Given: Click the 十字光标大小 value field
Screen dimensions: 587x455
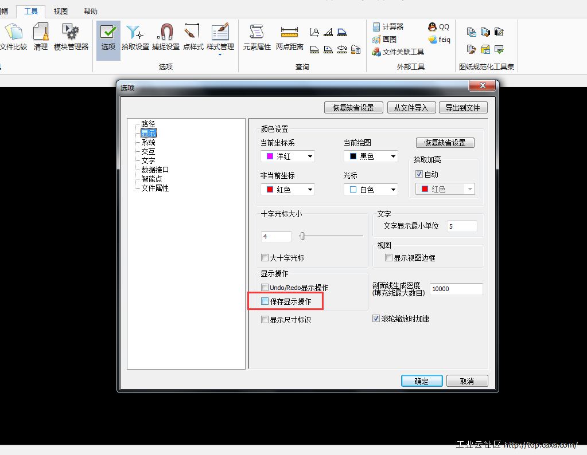Looking at the screenshot, I should point(276,236).
